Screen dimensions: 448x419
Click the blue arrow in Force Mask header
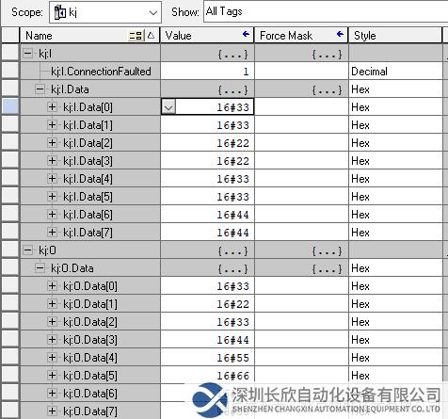pos(340,34)
